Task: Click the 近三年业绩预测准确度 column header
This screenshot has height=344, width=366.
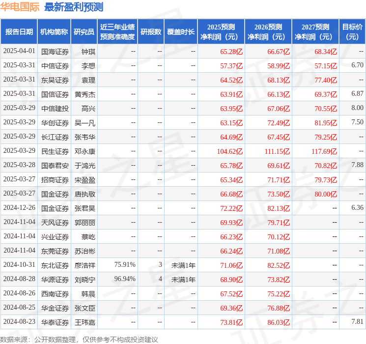Action: 117,32
